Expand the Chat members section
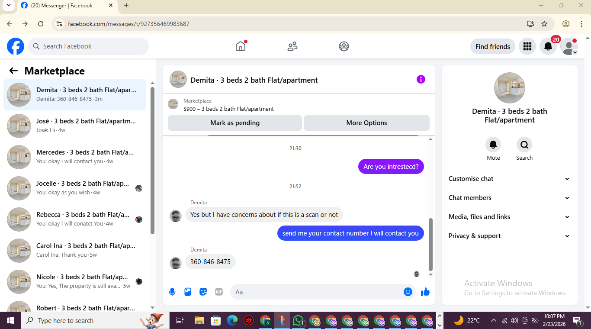Image resolution: width=591 pixels, height=329 pixels. (x=509, y=198)
